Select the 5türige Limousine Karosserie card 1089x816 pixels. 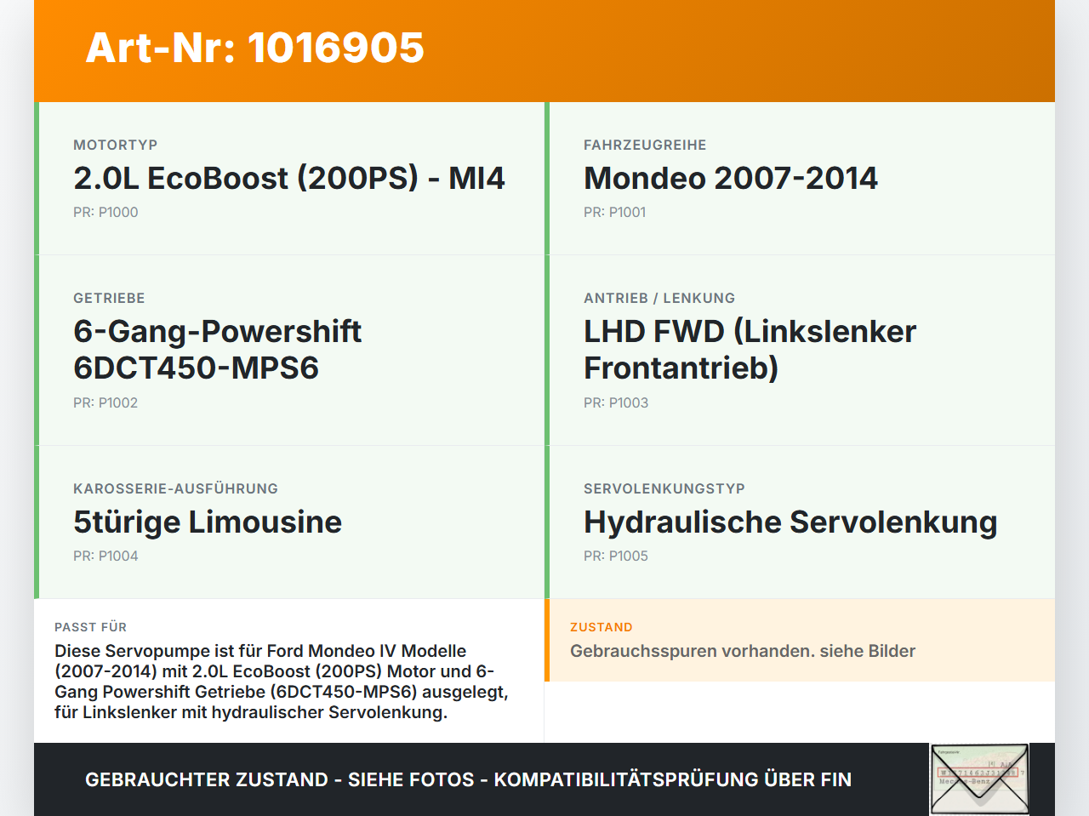[x=289, y=522]
